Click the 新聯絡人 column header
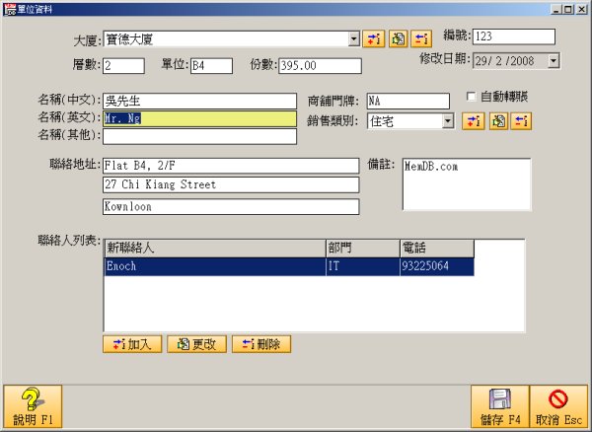Screen dimensions: 592x432 click(215, 249)
